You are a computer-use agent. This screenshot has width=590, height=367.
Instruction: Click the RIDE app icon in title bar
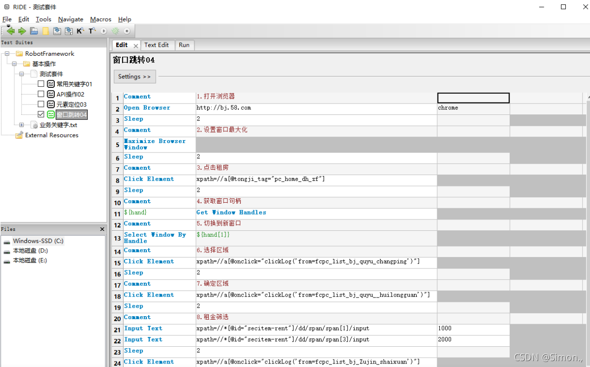click(7, 7)
